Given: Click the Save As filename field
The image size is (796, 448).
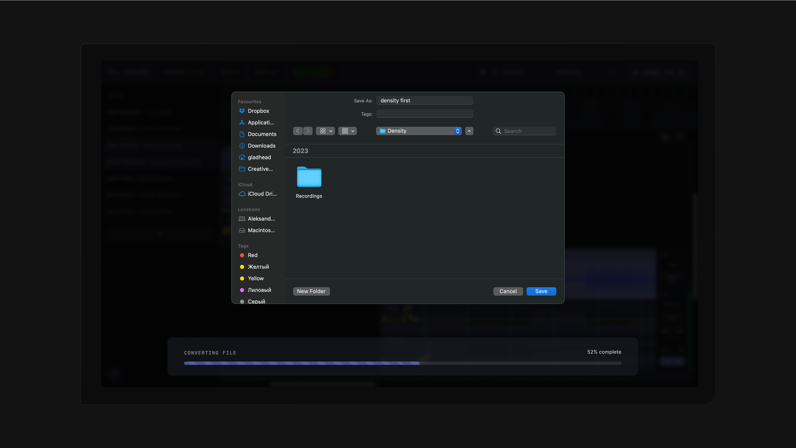Looking at the screenshot, I should (x=424, y=101).
